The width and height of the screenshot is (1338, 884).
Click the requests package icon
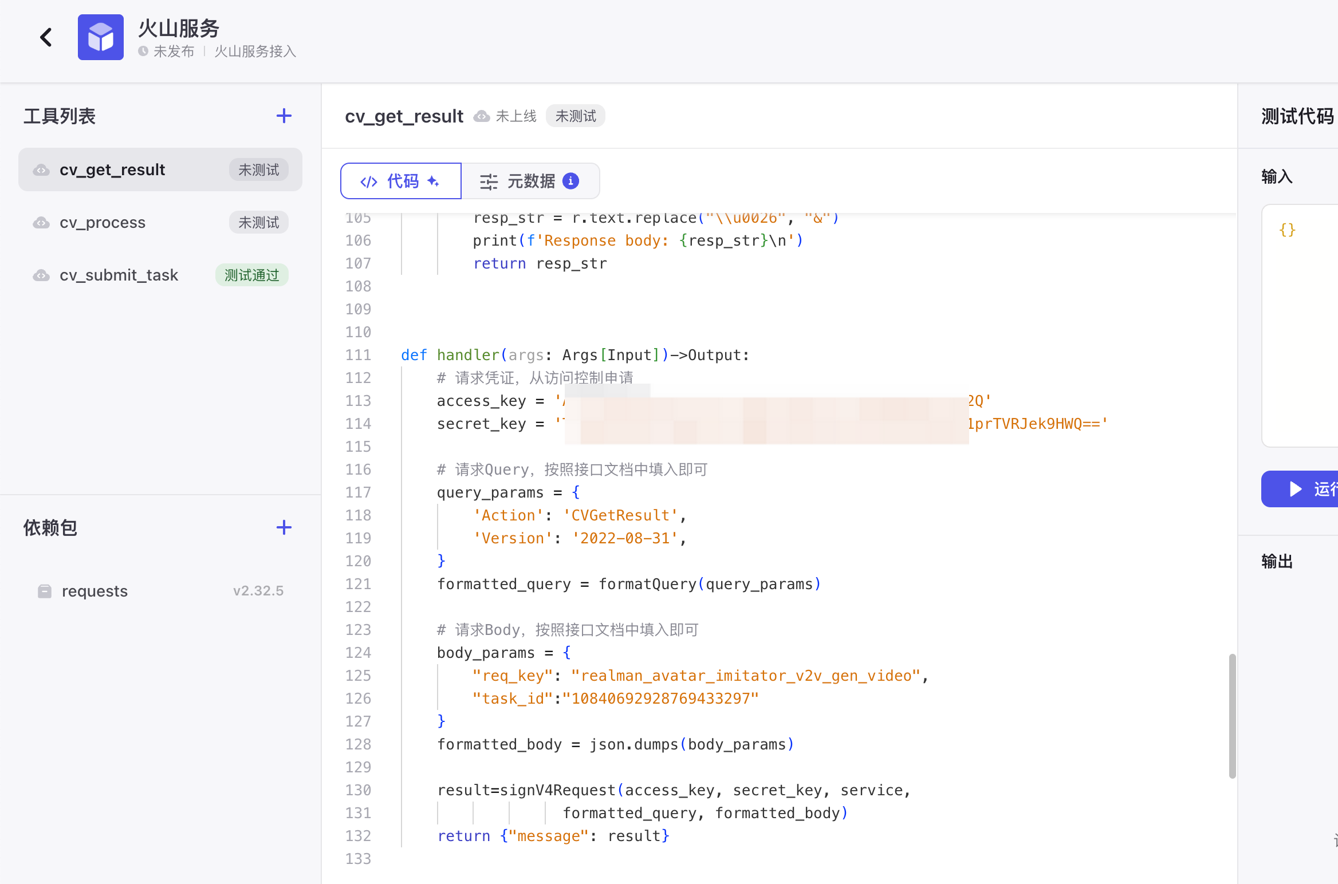pyautogui.click(x=45, y=591)
